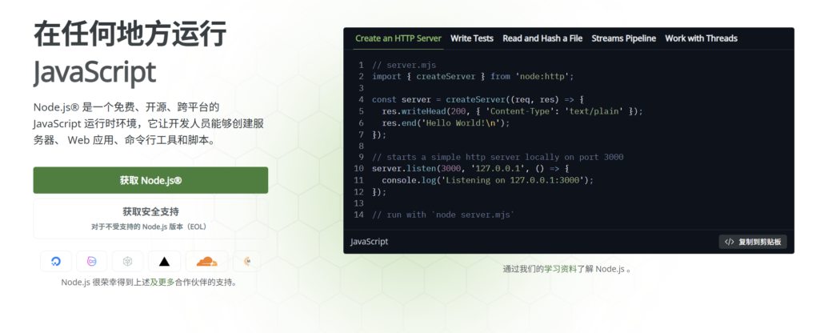816x333 pixels.
Task: Click the Cloudflare orange cloud logo
Action: [x=206, y=261]
